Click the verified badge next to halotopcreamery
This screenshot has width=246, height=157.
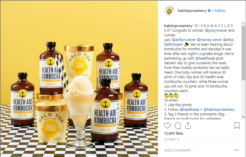(x=209, y=11)
